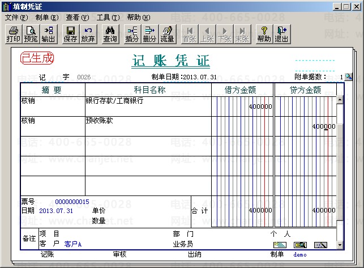Click the scroll-up arrow of the voucher scrollbar
The image size is (364, 268).
[x=340, y=100]
